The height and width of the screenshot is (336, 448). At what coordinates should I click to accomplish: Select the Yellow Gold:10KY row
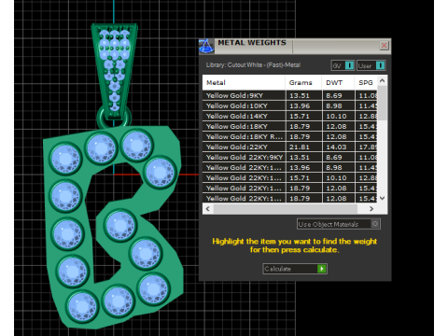tap(289, 105)
